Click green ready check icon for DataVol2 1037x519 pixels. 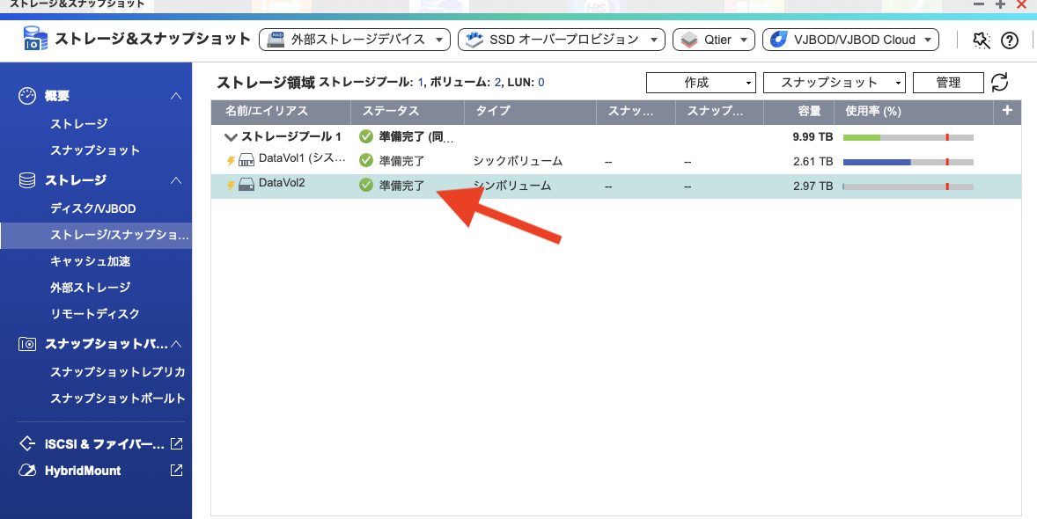(x=366, y=185)
